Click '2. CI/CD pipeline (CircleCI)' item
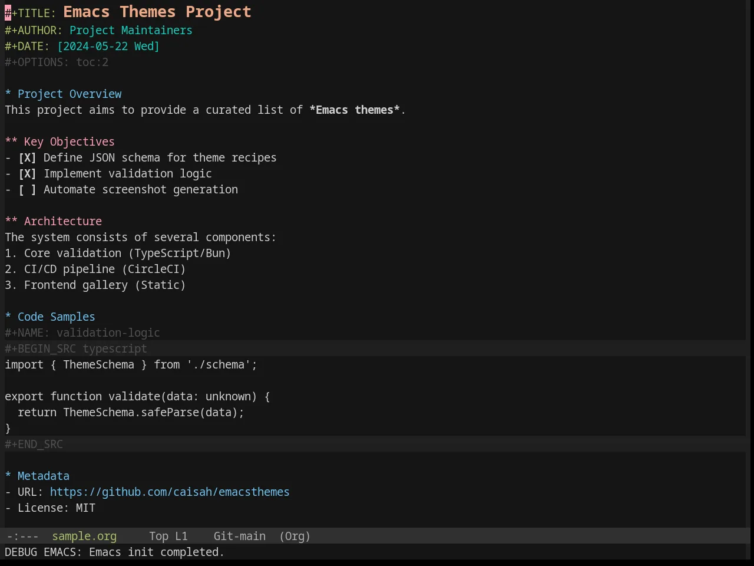The image size is (754, 566). 95,269
